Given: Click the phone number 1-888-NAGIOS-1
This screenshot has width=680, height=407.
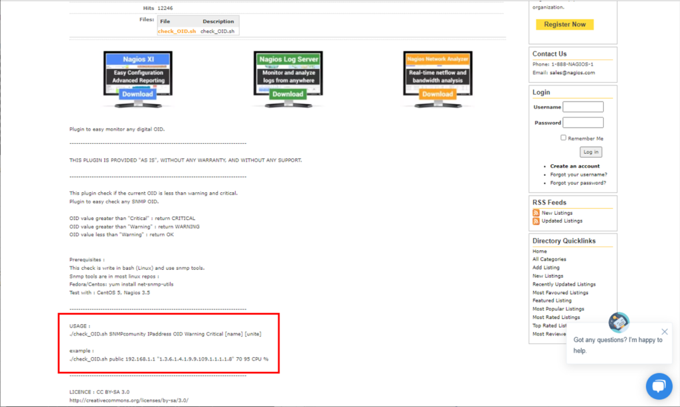Looking at the screenshot, I should pos(572,64).
